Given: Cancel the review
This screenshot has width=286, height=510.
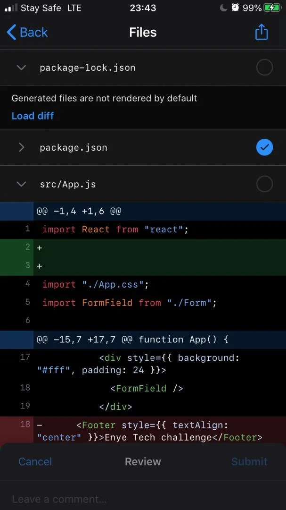Looking at the screenshot, I should pyautogui.click(x=35, y=461).
